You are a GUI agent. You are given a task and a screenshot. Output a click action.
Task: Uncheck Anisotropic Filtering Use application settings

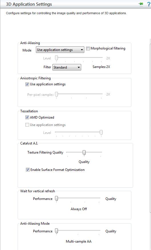click(x=27, y=84)
